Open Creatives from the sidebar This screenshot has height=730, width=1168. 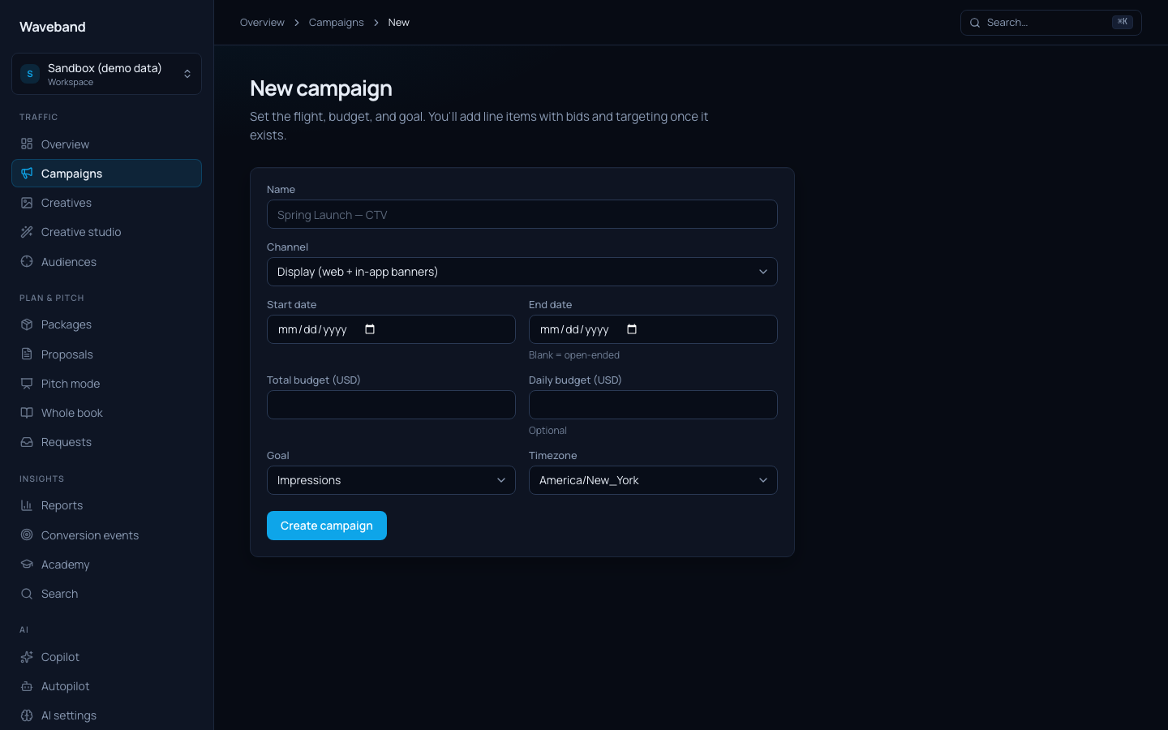click(x=106, y=203)
